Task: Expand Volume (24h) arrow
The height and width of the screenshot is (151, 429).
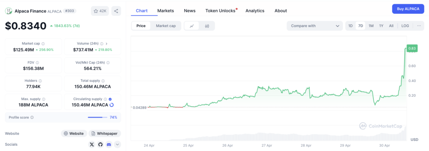Action: coord(106,44)
